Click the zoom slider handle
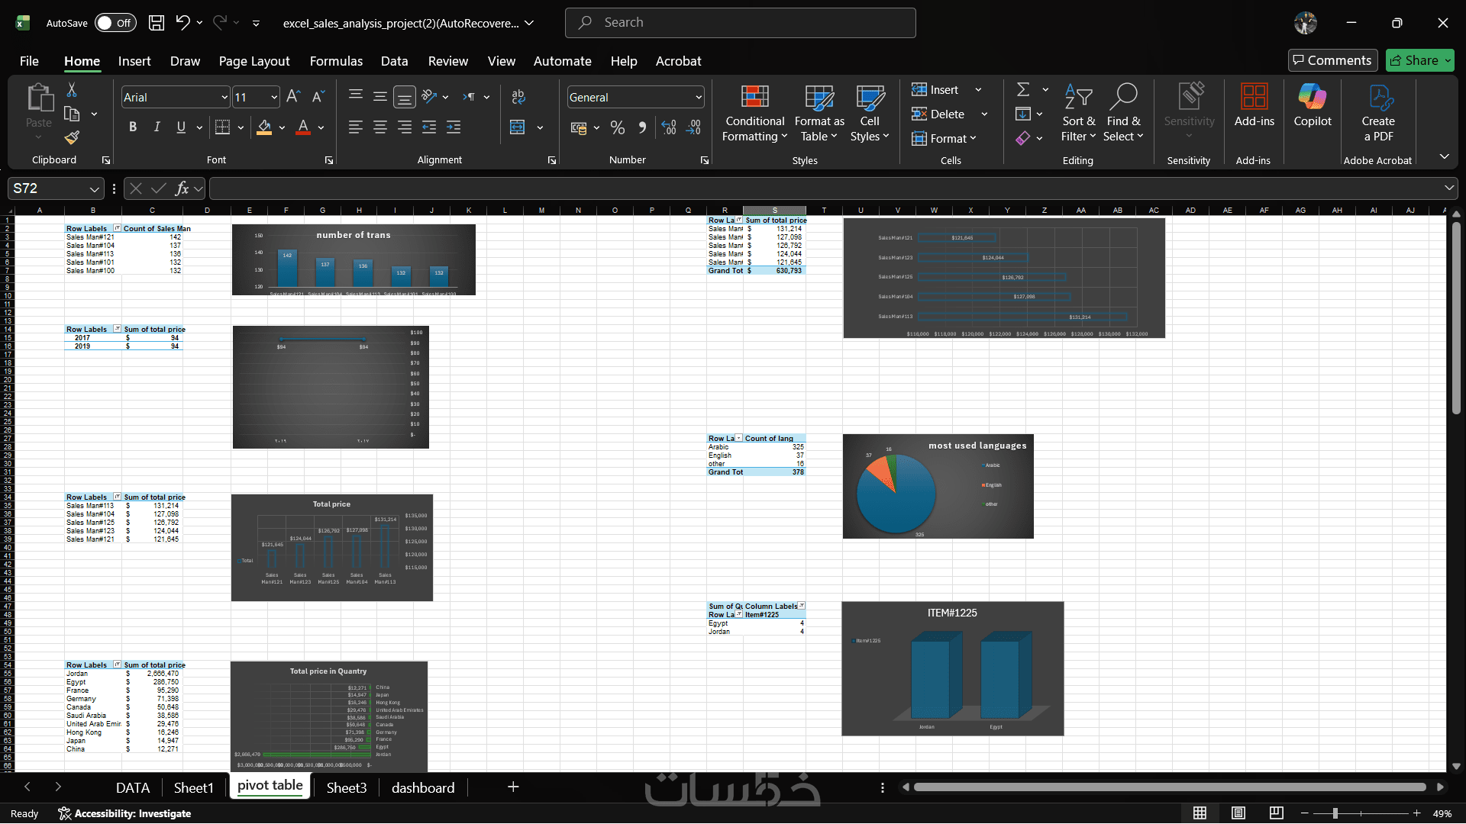The height and width of the screenshot is (824, 1466). [x=1335, y=813]
